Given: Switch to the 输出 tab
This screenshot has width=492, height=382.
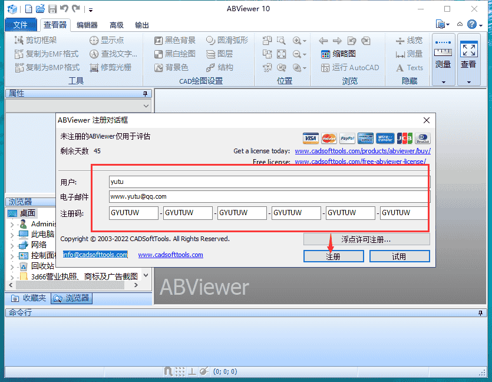Looking at the screenshot, I should pyautogui.click(x=142, y=25).
